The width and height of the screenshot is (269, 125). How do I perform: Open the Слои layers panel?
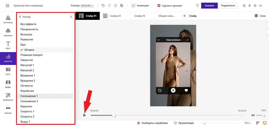(x=260, y=16)
